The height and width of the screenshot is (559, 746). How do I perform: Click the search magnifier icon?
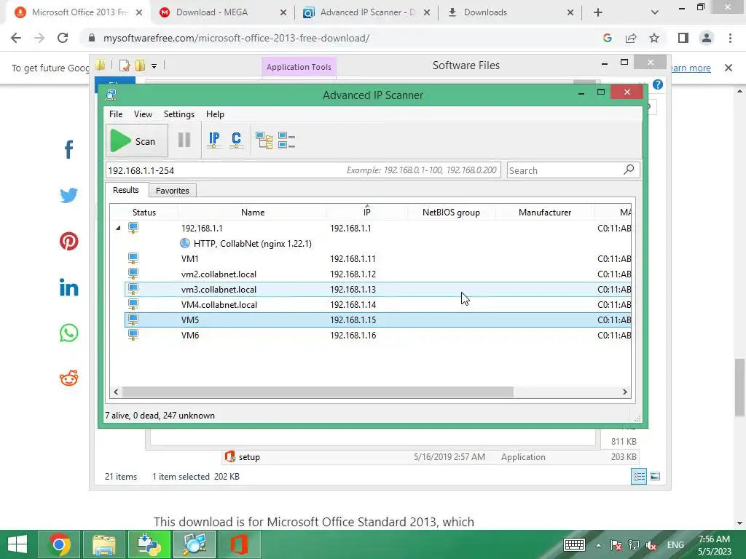[x=629, y=169]
